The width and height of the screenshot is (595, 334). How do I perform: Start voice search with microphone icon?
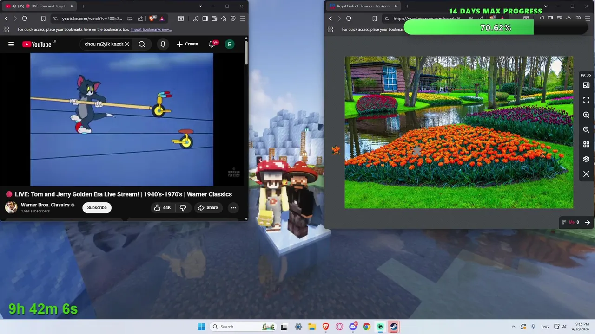coord(163,44)
